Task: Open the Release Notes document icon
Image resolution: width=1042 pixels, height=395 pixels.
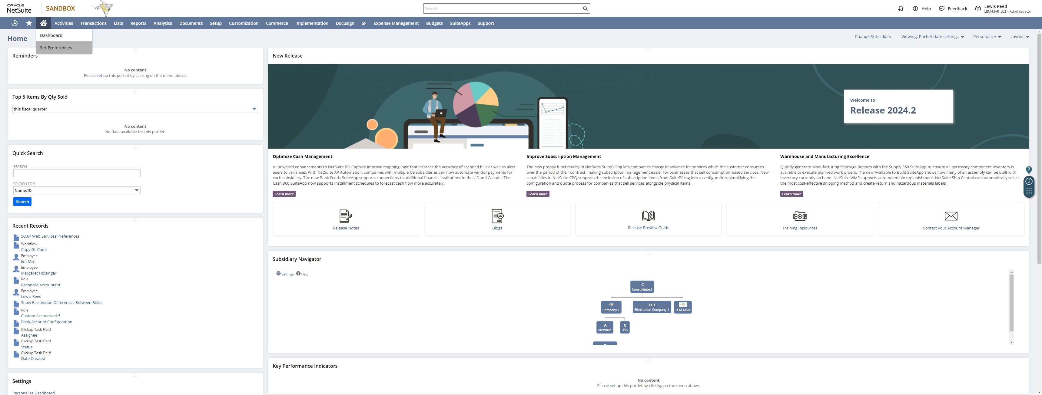Action: click(x=345, y=216)
